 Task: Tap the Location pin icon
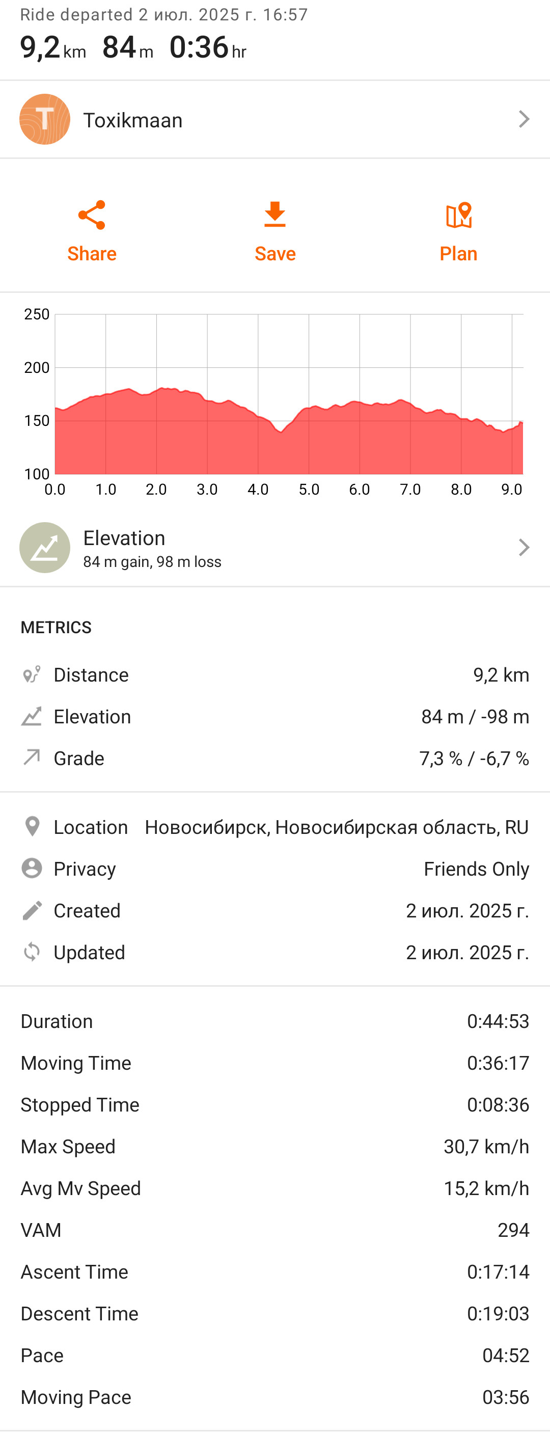pos(32,827)
